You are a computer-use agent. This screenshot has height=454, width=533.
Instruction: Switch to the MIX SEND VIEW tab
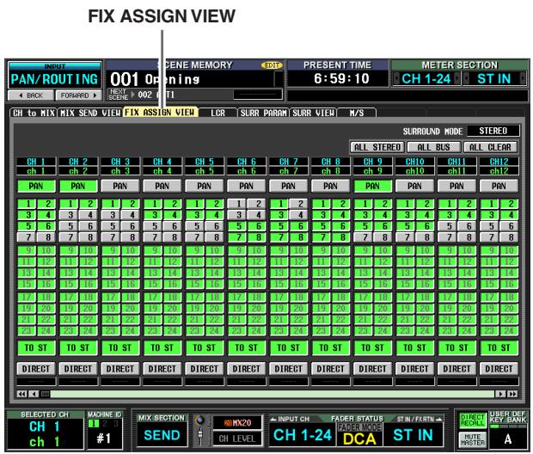90,113
